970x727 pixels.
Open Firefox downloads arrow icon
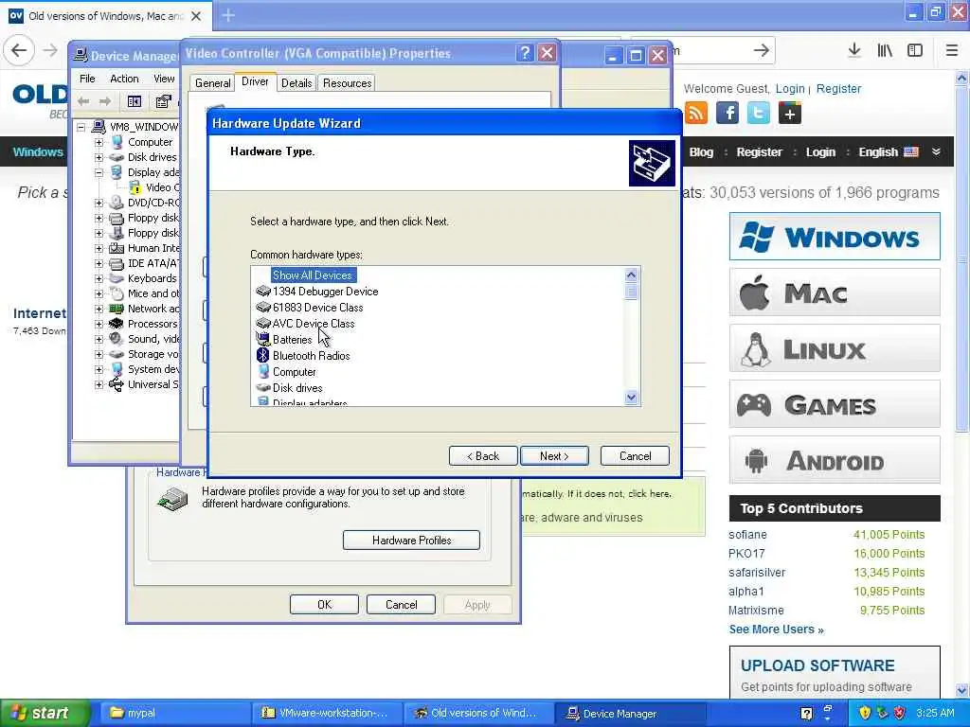[x=854, y=50]
